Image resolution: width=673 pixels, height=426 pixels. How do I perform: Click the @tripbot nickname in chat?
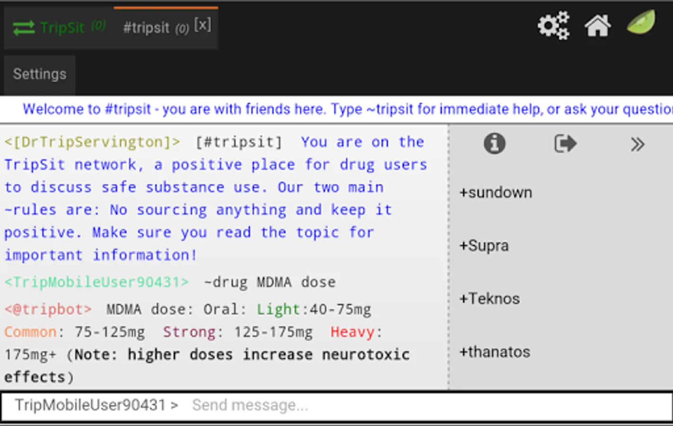pyautogui.click(x=48, y=310)
